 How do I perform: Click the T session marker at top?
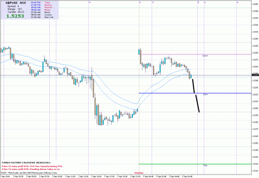point(153,2)
